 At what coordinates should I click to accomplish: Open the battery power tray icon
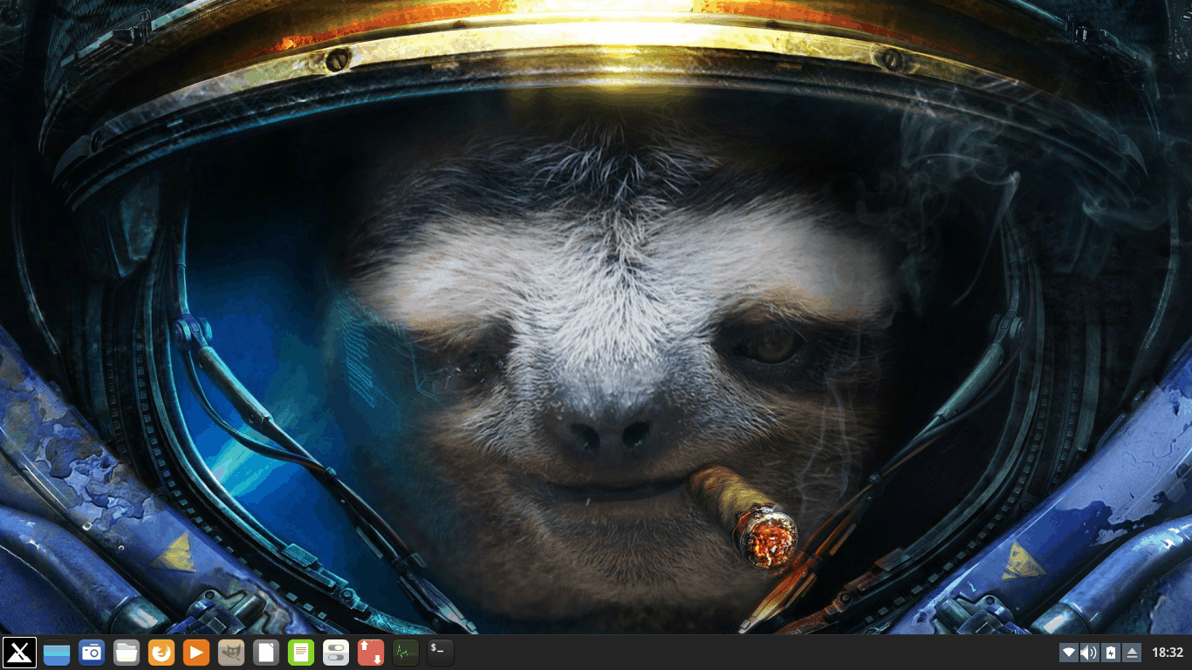point(1110,653)
